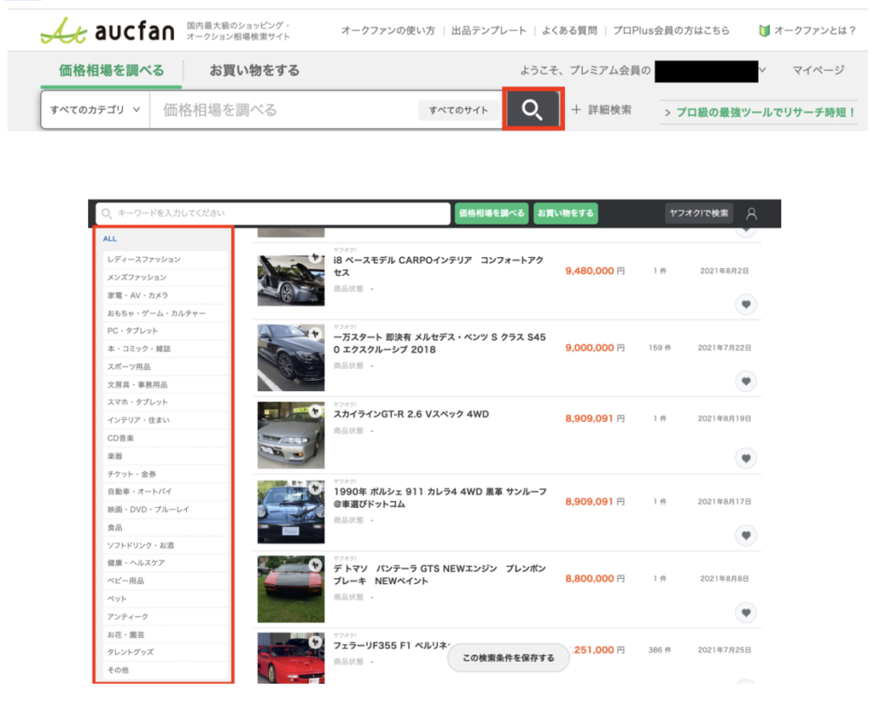Toggle heart on メルセデス・ベンツ S クラス listing
This screenshot has width=886, height=701.
pos(745,381)
